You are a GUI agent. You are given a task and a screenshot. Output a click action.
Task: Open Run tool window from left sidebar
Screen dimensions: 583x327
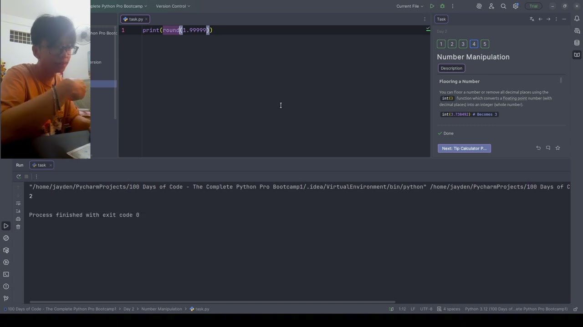[x=6, y=226]
